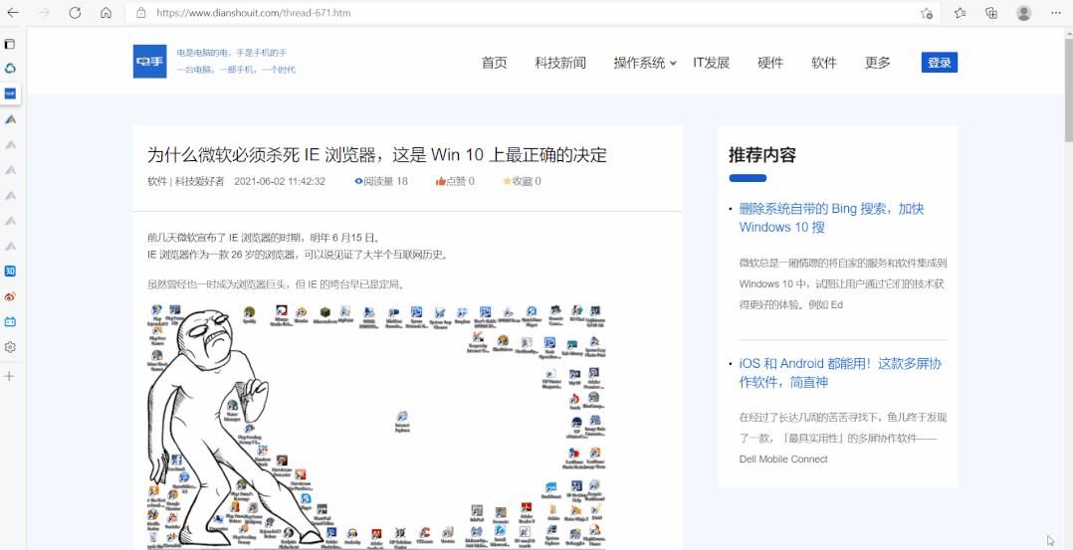Click the browser forward arrow
This screenshot has width=1073, height=550.
click(44, 13)
